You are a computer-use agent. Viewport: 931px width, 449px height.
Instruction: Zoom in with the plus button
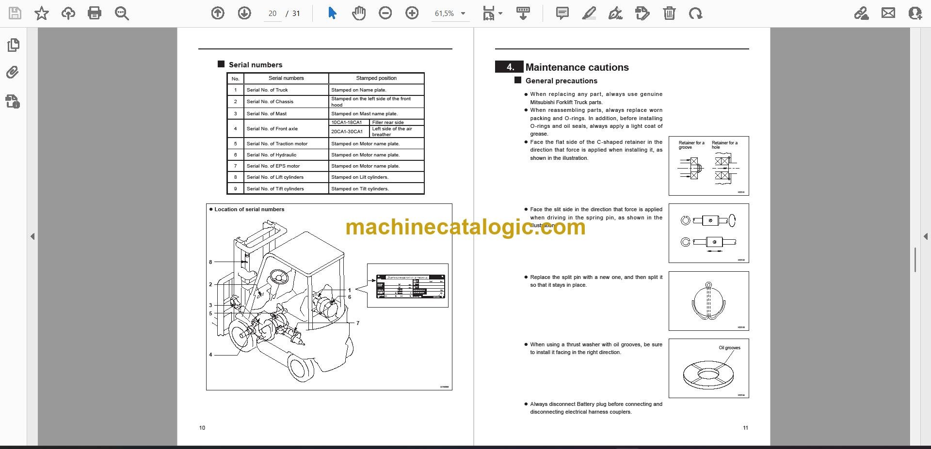412,13
